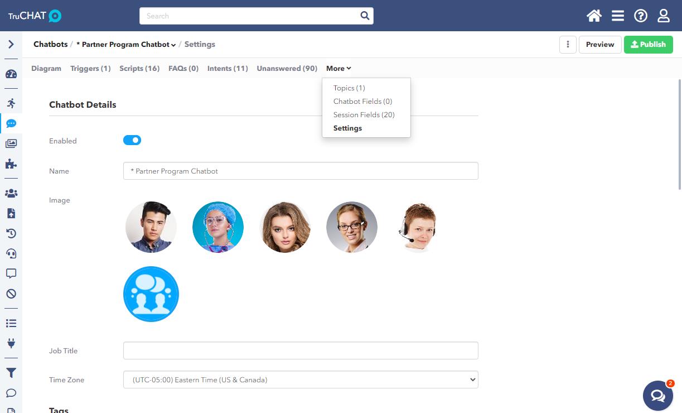This screenshot has height=413, width=682.
Task: Toggle the Enabled switch
Action: tap(132, 140)
